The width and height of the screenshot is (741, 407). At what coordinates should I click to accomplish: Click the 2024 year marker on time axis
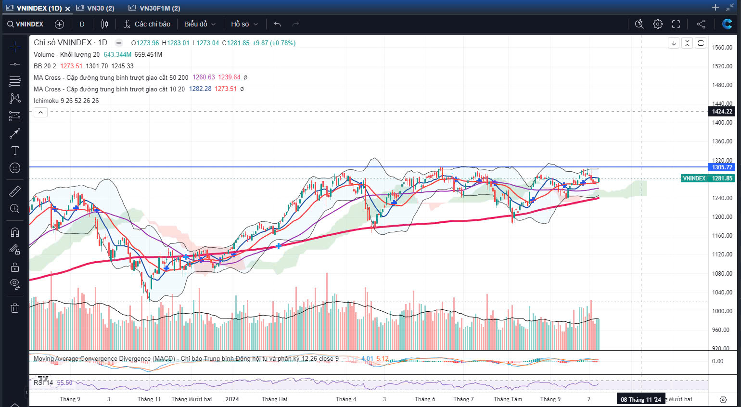coord(232,399)
